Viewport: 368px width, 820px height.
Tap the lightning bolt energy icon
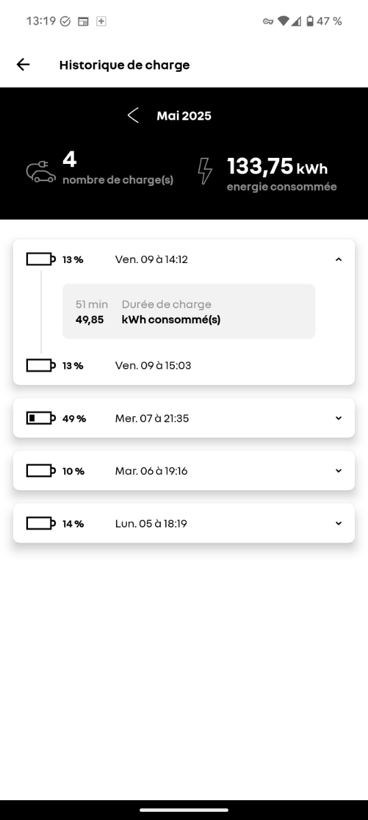point(205,172)
